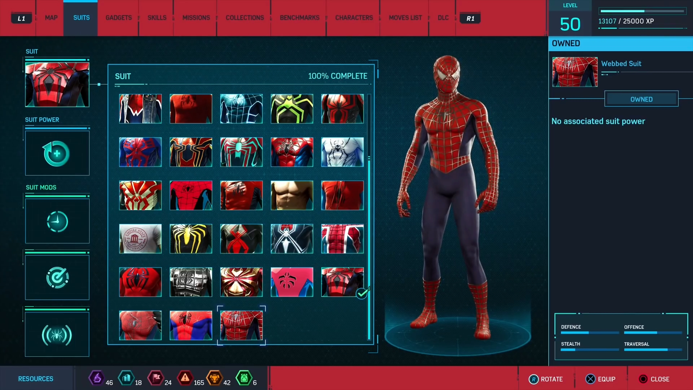
Task: Go to the MISSIONS tab
Action: [196, 18]
